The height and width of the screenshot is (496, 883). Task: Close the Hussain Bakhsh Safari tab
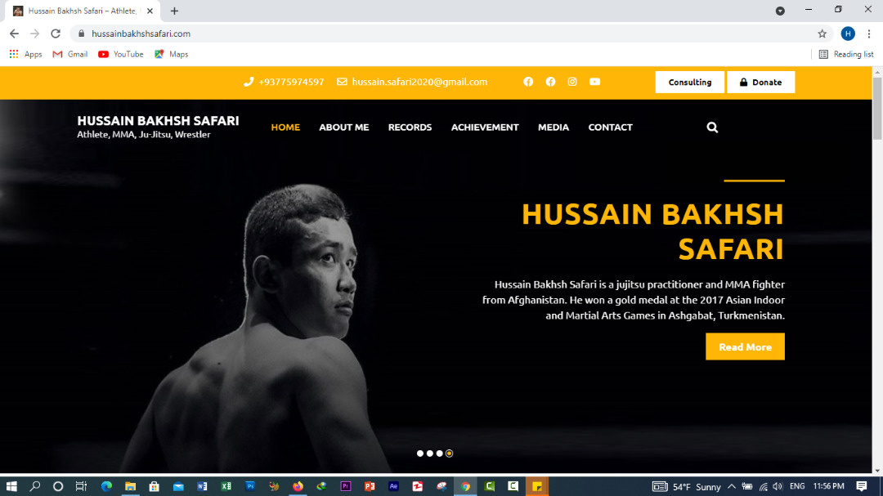(150, 11)
